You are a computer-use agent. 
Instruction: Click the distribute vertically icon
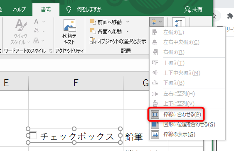coord(155,103)
